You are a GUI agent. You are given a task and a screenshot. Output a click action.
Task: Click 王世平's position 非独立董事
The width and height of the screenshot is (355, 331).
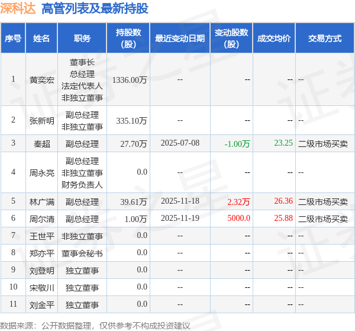click(x=82, y=236)
